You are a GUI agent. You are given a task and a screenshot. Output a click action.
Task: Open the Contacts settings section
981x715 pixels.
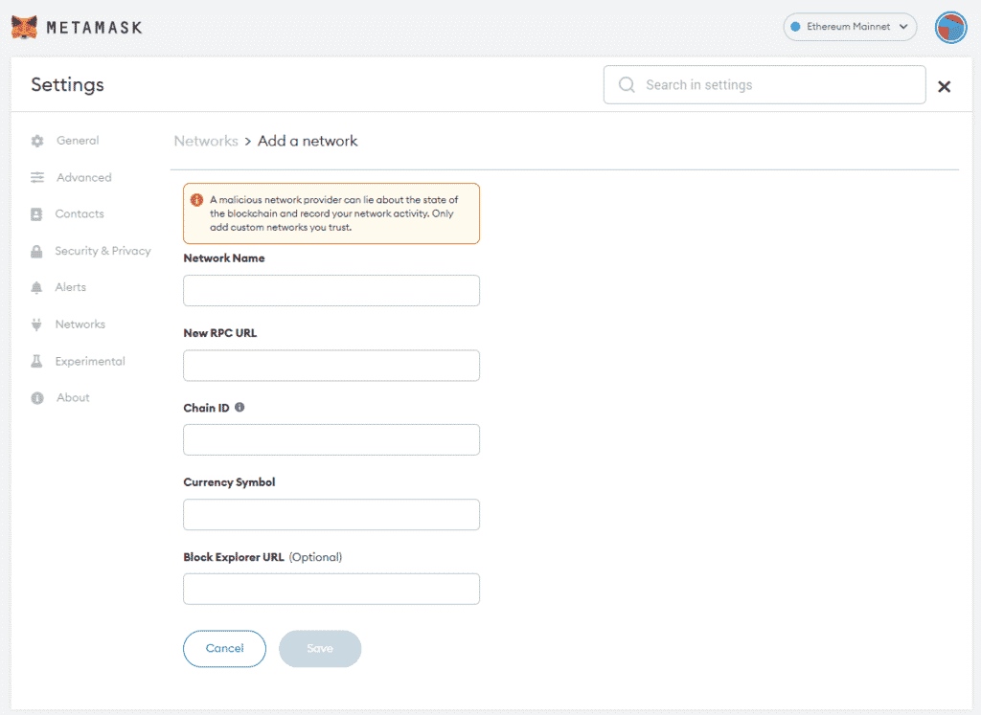[81, 213]
